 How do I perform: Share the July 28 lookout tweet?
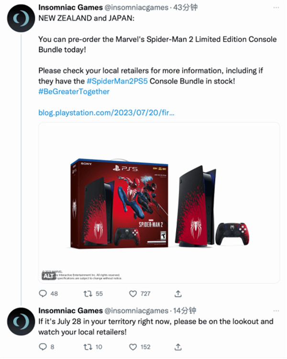click(178, 347)
